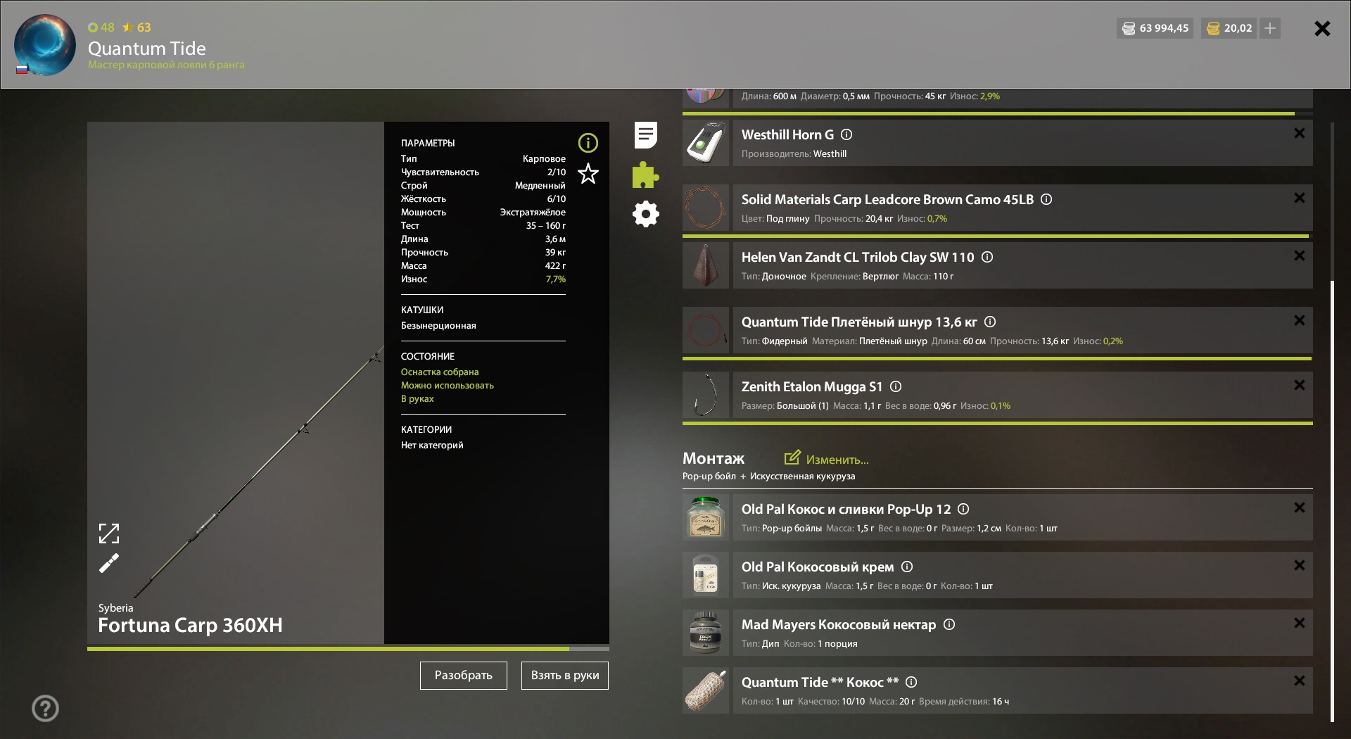Open the green puzzle piece tackle tab
Image resolution: width=1351 pixels, height=739 pixels.
point(645,175)
